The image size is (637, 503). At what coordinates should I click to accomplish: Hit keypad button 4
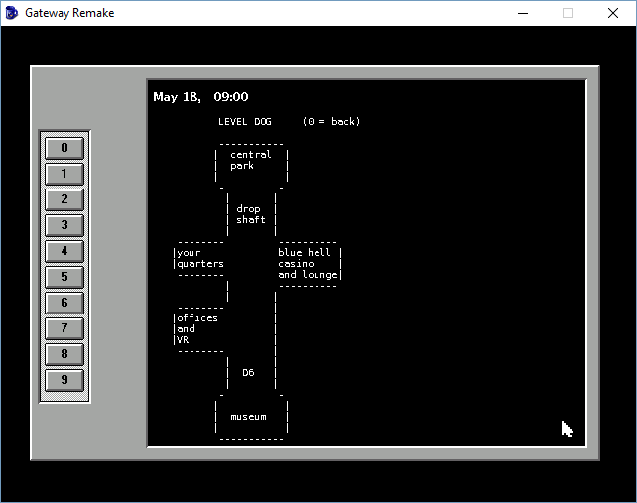pos(64,251)
